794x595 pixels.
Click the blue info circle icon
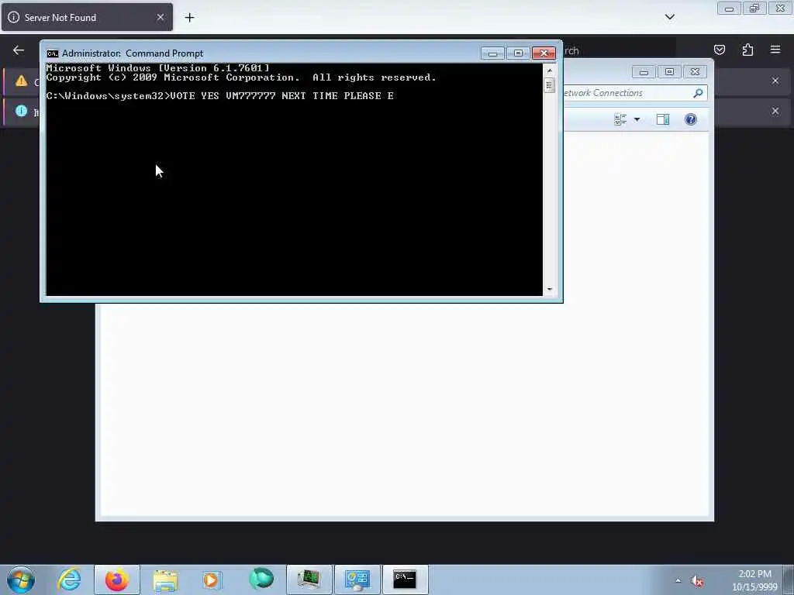click(21, 111)
